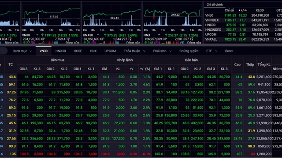Click buy volume 215,600

[x=63, y=92]
